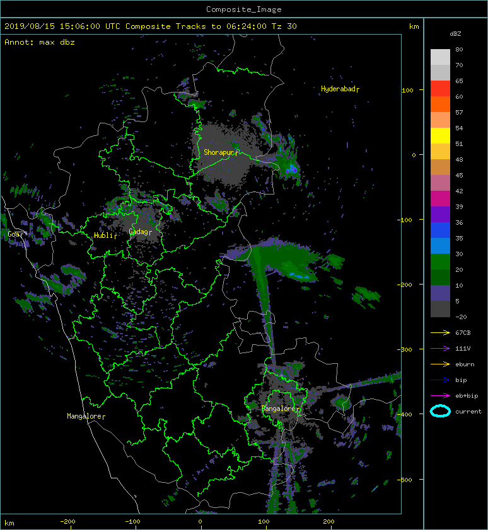488x530 pixels.
Task: Click the 'Annot: max dbz' annotation text
Action: [40, 42]
